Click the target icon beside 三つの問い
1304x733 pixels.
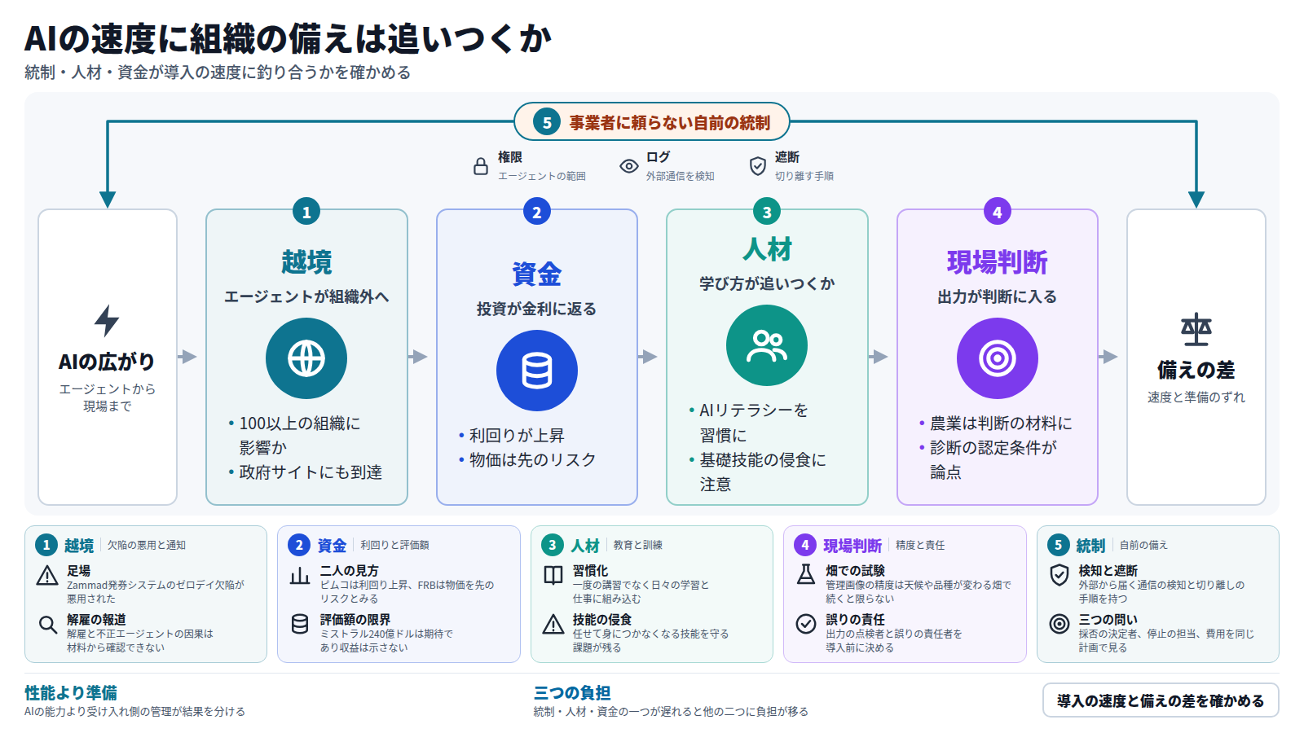1059,624
